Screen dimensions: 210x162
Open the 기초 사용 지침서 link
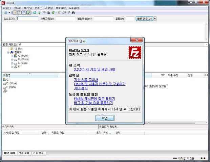(86, 80)
